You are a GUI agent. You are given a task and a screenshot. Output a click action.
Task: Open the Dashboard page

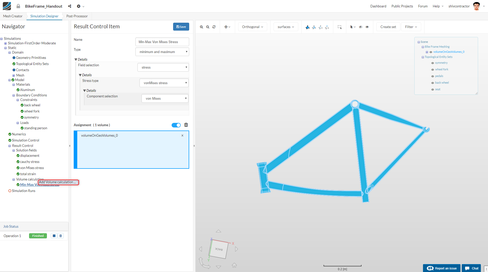[378, 6]
